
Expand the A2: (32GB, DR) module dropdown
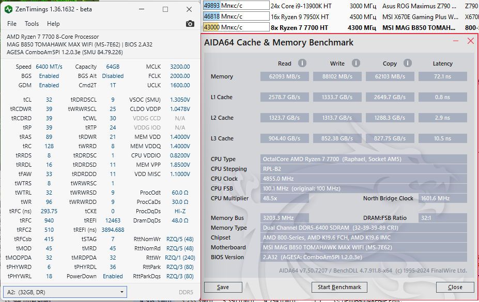click(65, 292)
